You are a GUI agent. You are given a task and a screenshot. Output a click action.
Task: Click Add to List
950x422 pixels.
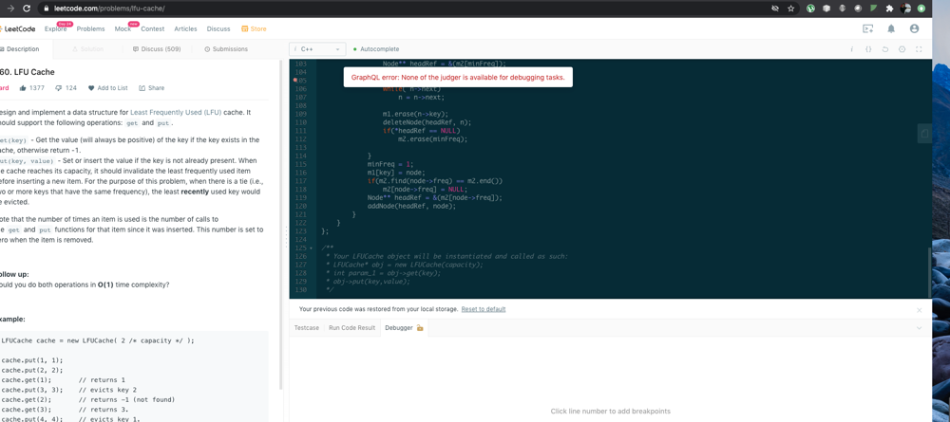coord(108,87)
